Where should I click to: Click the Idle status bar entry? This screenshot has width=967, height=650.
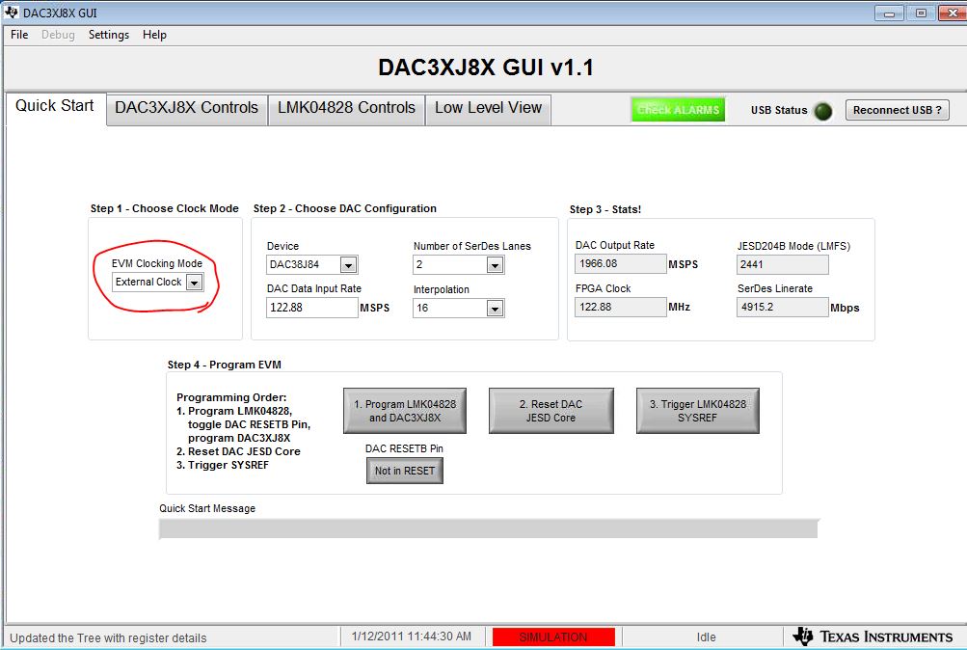pyautogui.click(x=706, y=637)
